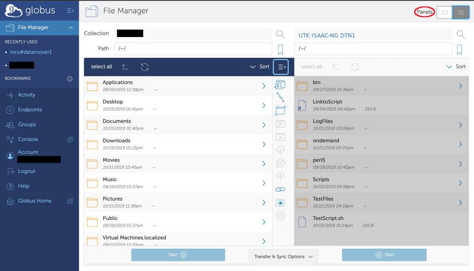This screenshot has width=474, height=271.
Task: Search for left collection
Action: pyautogui.click(x=280, y=34)
